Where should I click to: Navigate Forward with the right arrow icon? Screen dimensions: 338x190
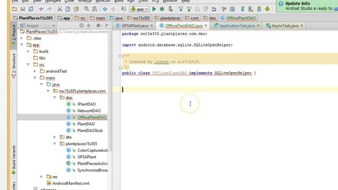tap(113, 9)
